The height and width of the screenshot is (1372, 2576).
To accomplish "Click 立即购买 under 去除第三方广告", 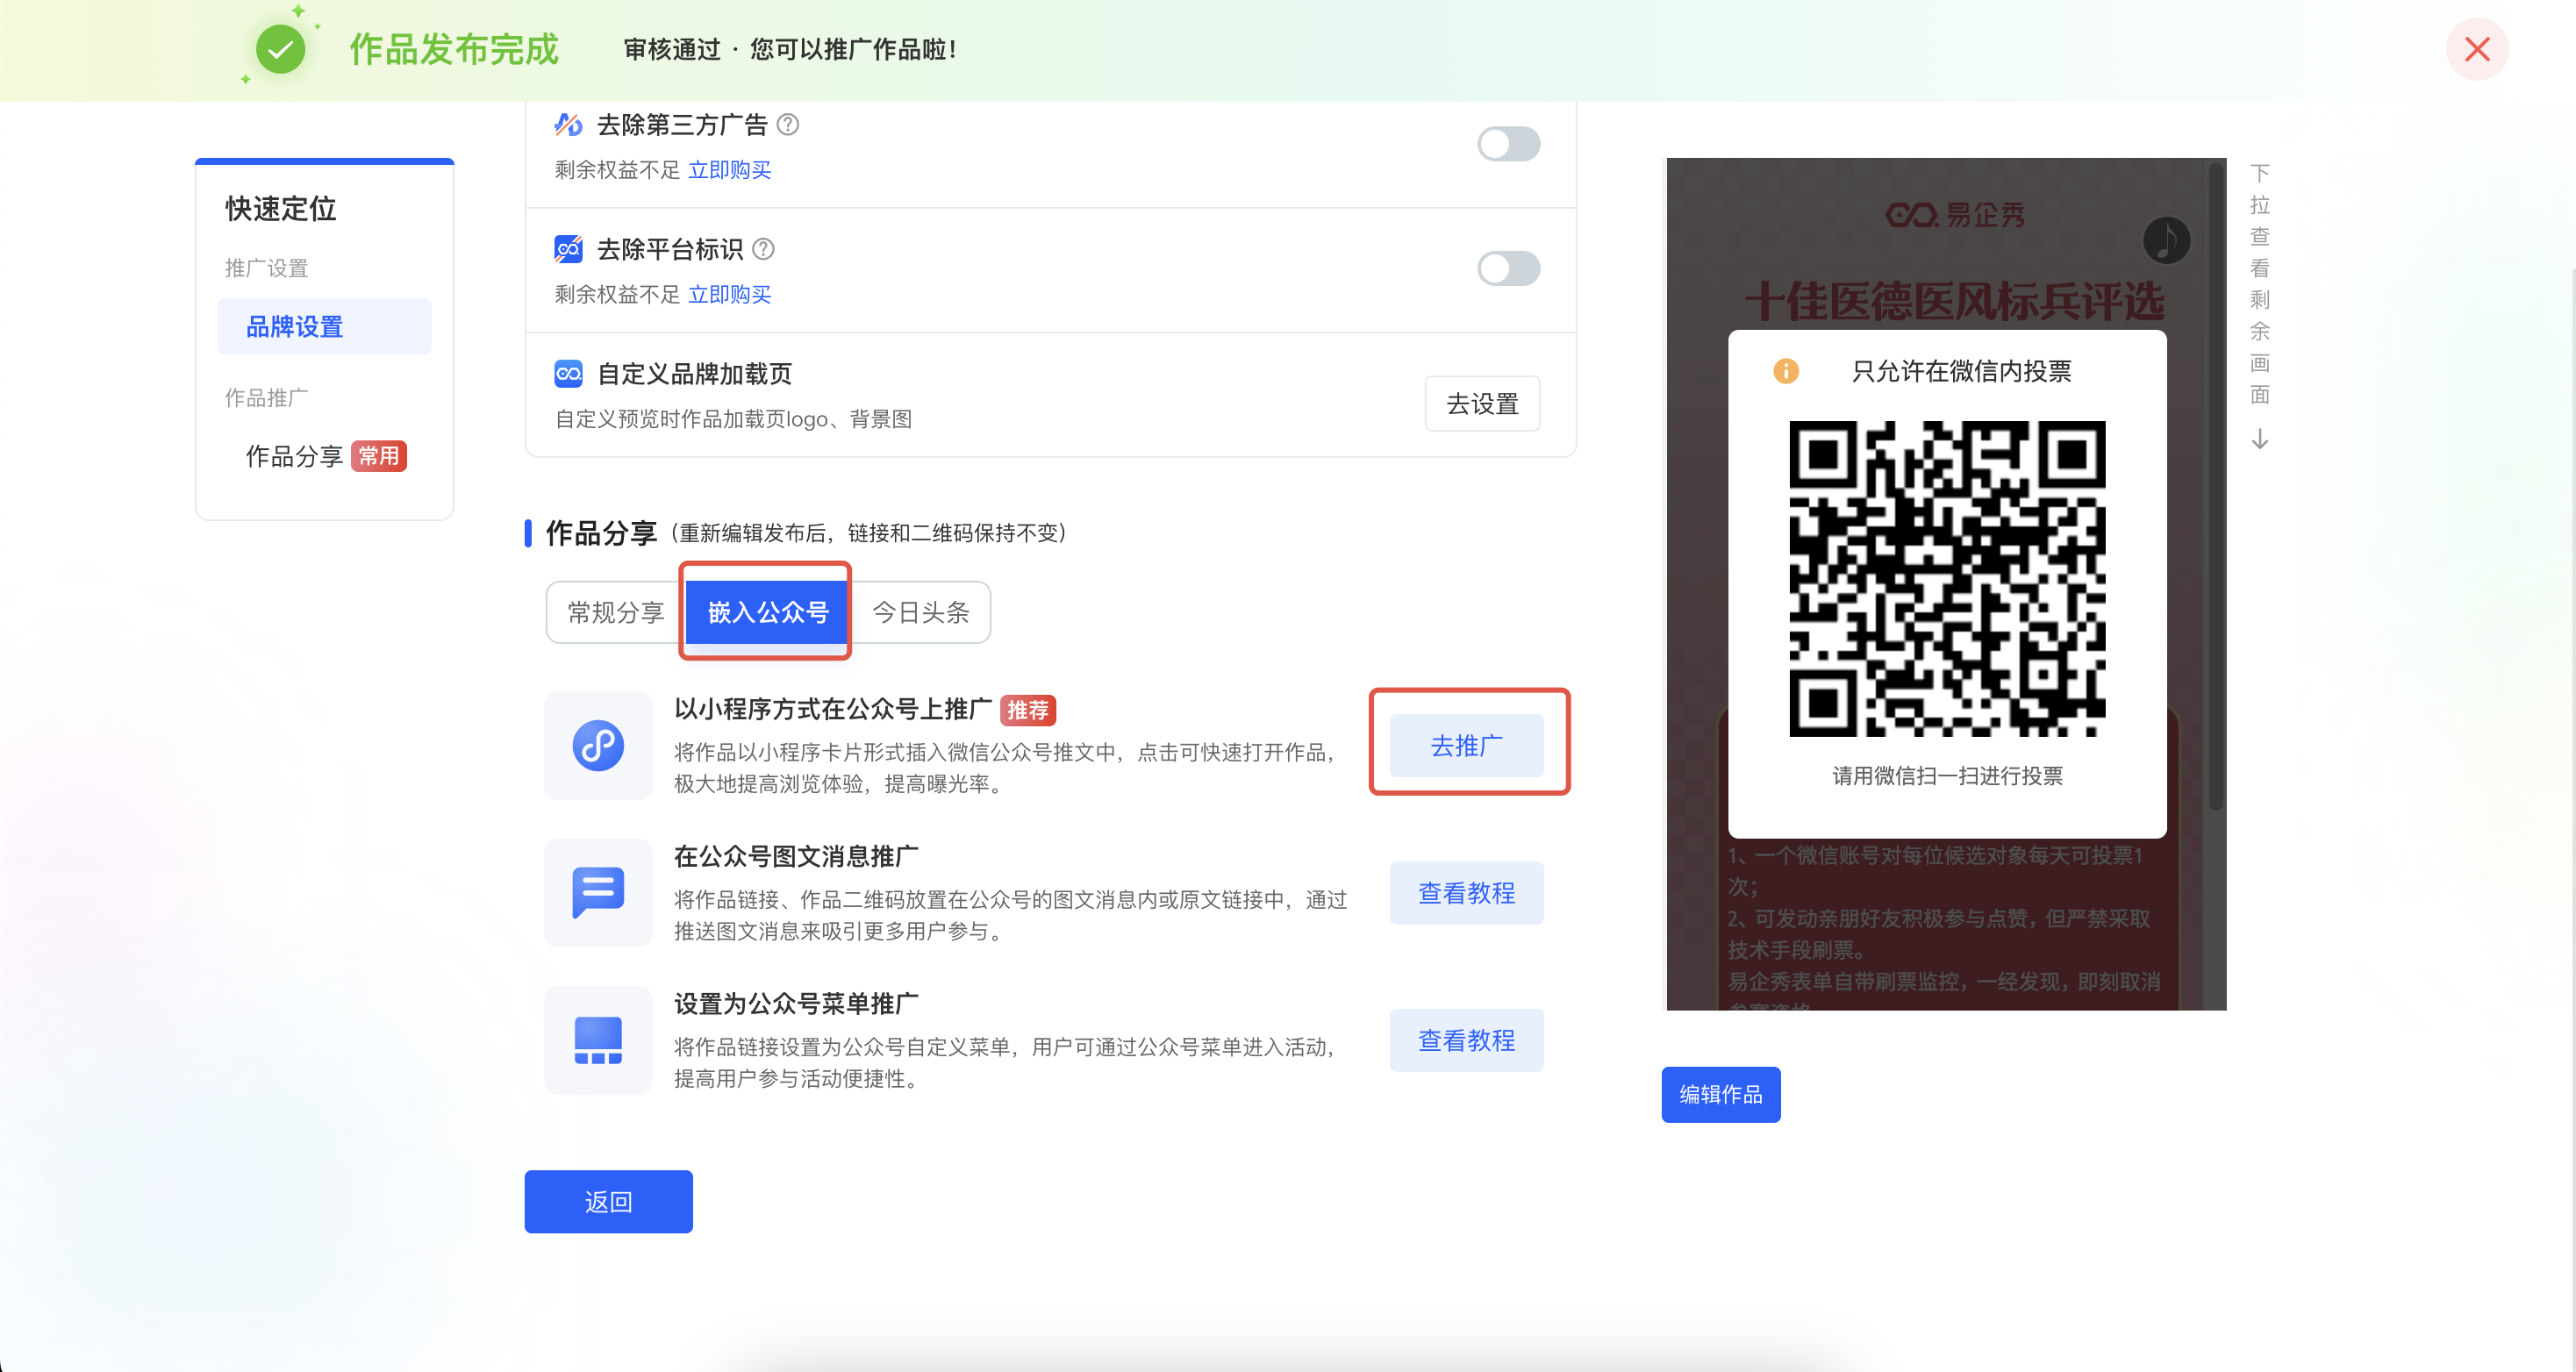I will [x=729, y=170].
